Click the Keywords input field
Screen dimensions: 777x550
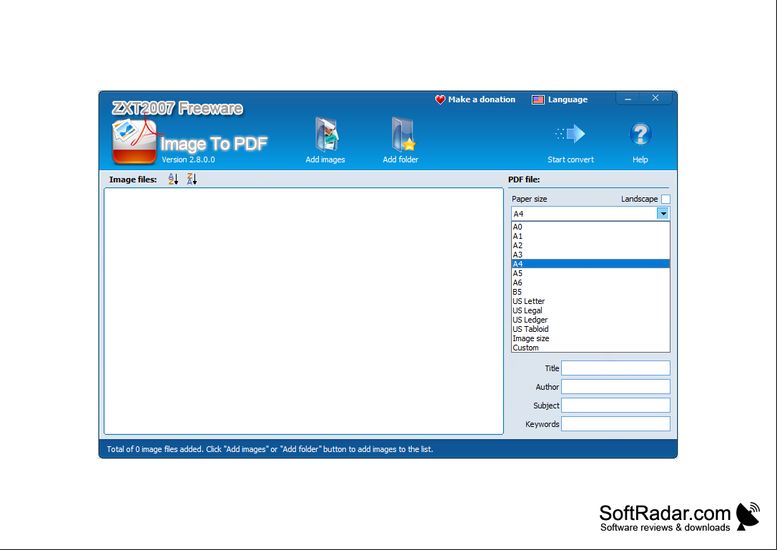point(615,424)
